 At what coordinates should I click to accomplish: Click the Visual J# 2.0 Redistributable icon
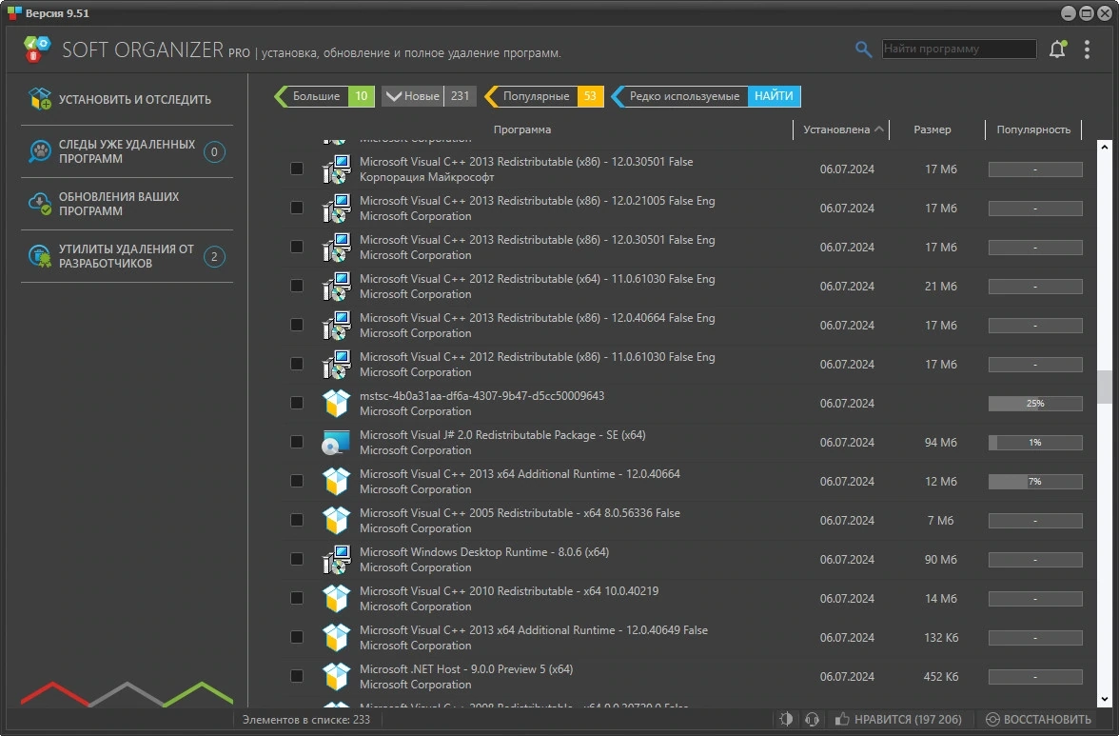point(336,442)
